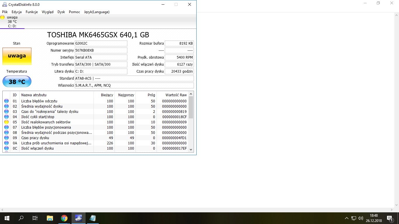This screenshot has height=224, width=399.
Task: Click status icon for row 02 Średnia wydajność dysku
Action: click(6, 106)
